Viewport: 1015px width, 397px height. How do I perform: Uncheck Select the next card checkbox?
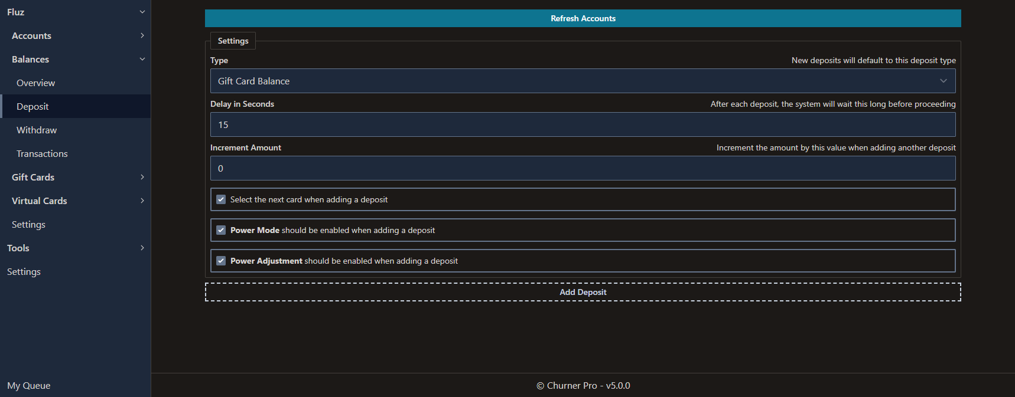(x=221, y=199)
